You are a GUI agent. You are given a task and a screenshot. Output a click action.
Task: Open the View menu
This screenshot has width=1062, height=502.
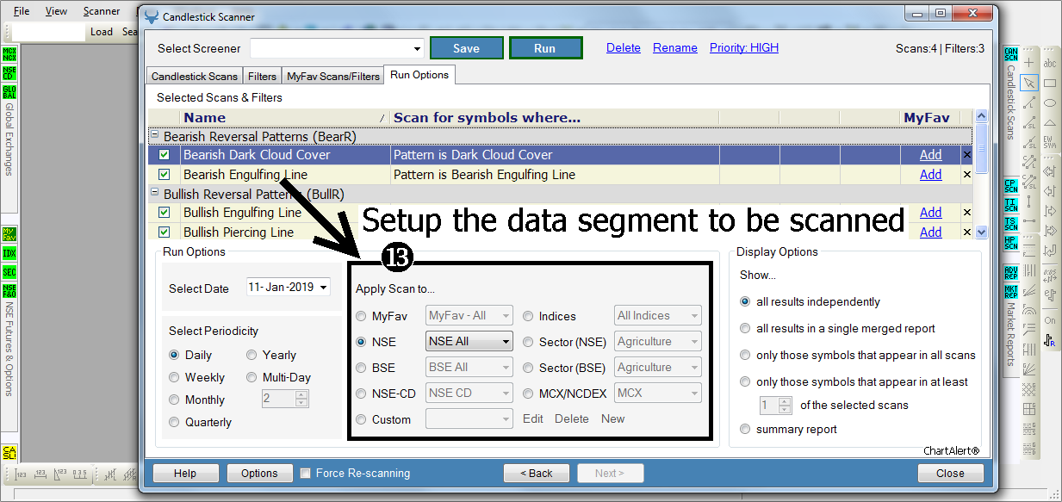(56, 11)
